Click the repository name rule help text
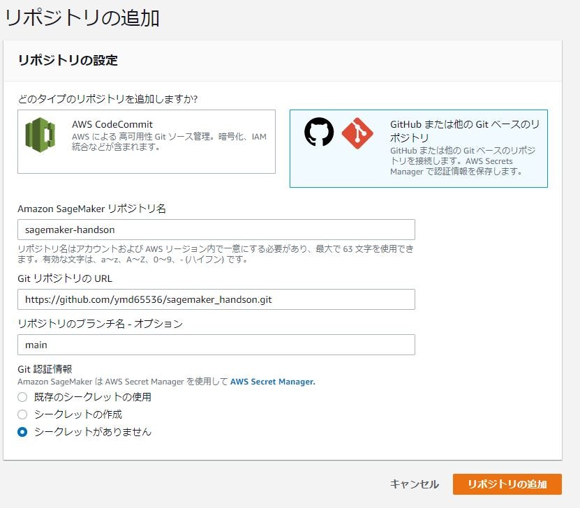 coord(216,254)
